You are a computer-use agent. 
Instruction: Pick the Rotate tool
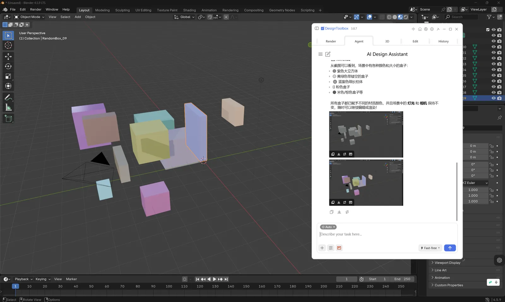coord(8,66)
